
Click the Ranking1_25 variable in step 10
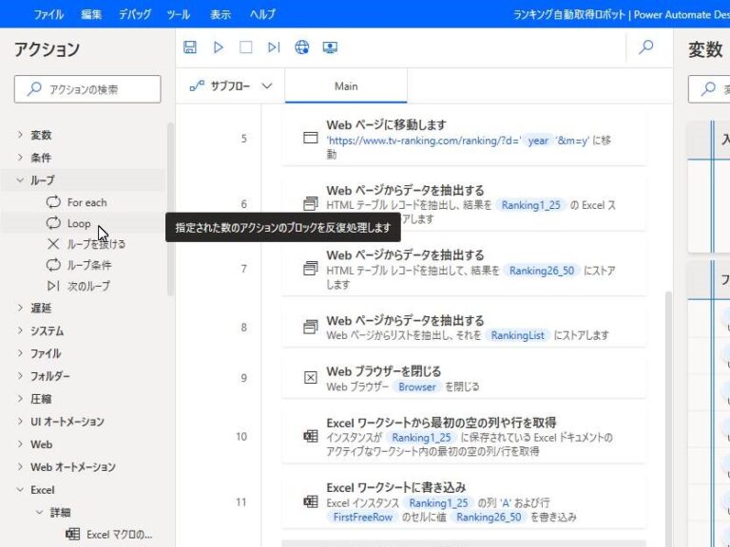coord(421,438)
